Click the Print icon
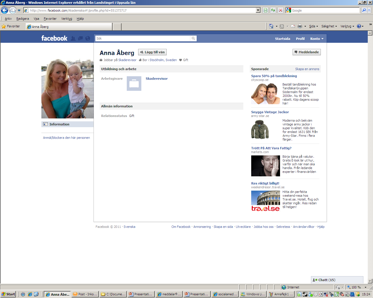 tap(300, 26)
